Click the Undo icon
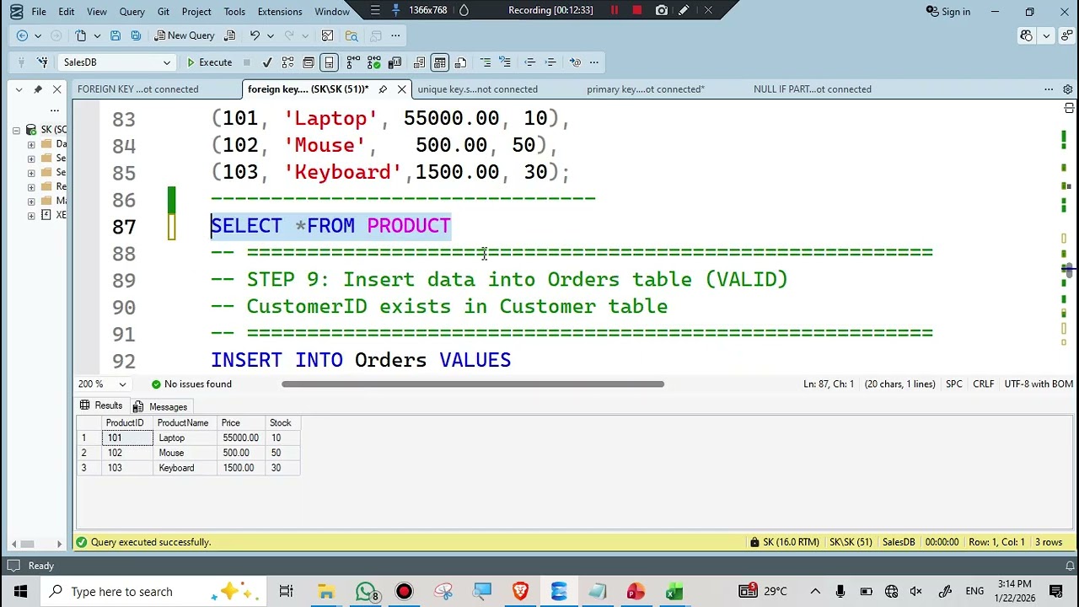Viewport: 1079px width, 607px height. pos(255,35)
